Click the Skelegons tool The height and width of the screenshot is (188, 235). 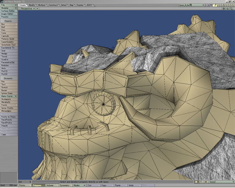(x=9, y=99)
